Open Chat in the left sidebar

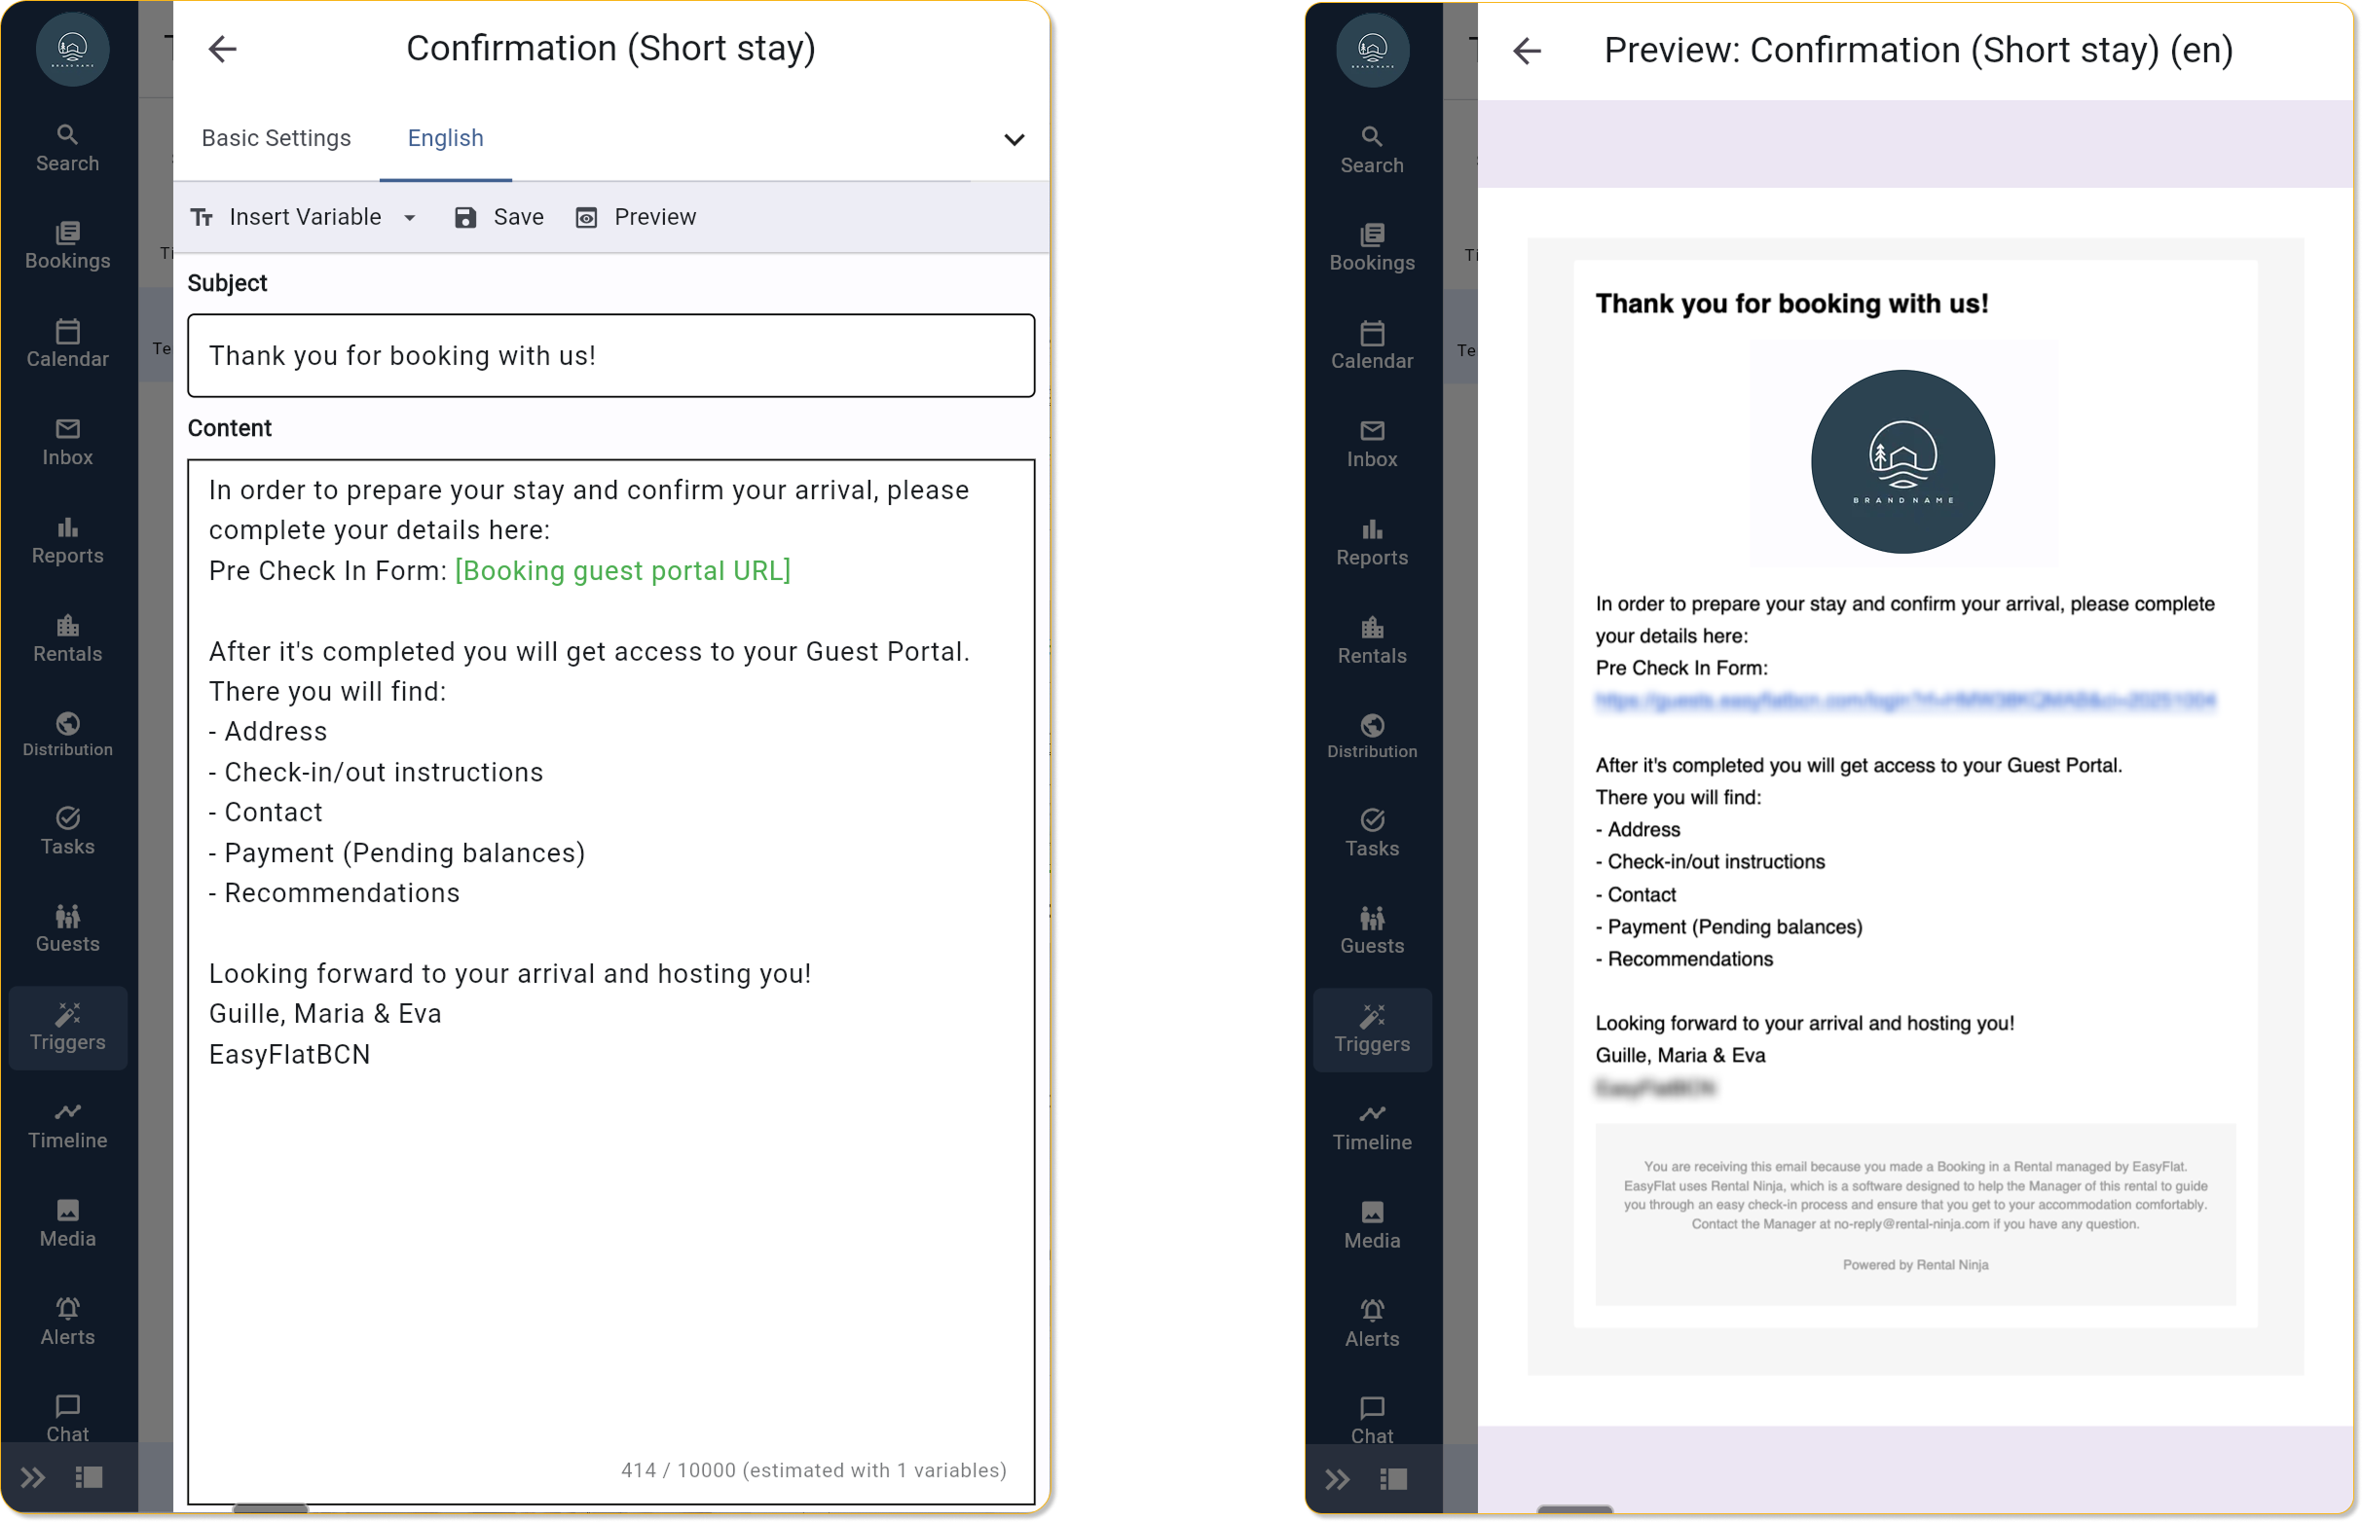click(67, 1418)
